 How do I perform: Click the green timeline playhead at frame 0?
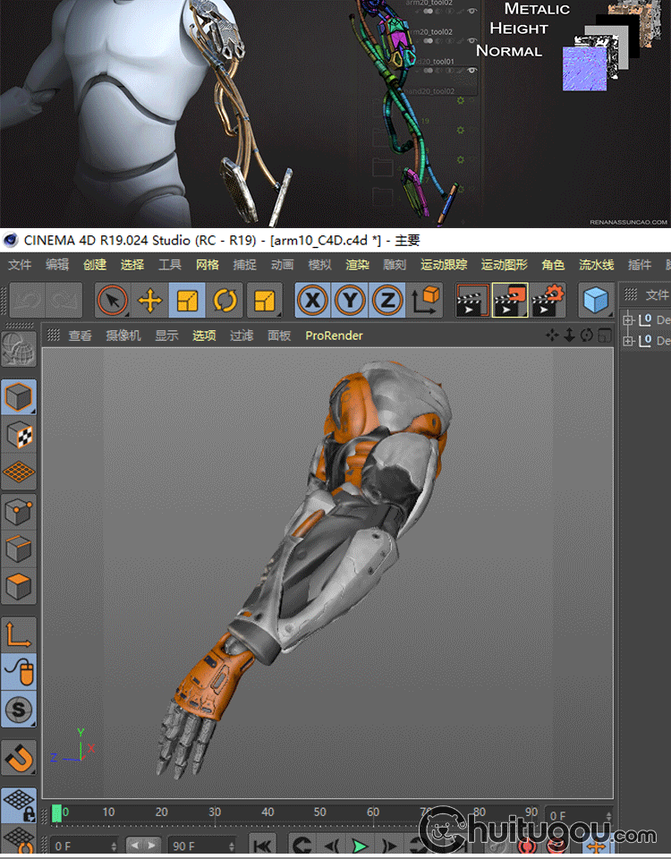click(57, 813)
